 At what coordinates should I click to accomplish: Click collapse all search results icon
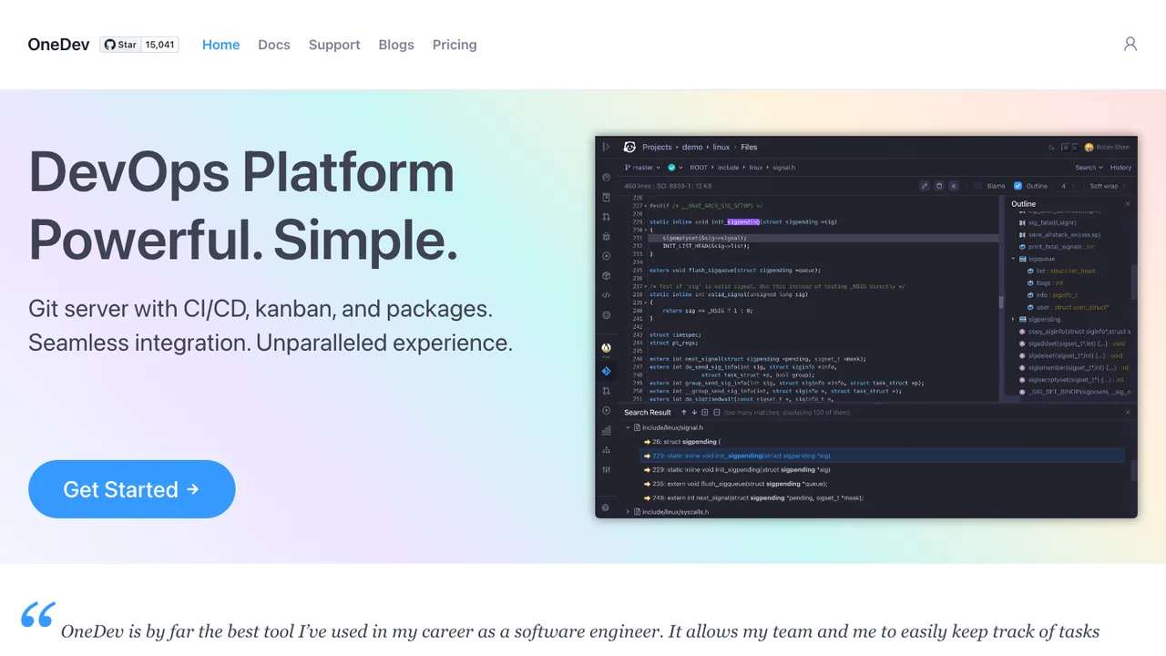tap(717, 413)
